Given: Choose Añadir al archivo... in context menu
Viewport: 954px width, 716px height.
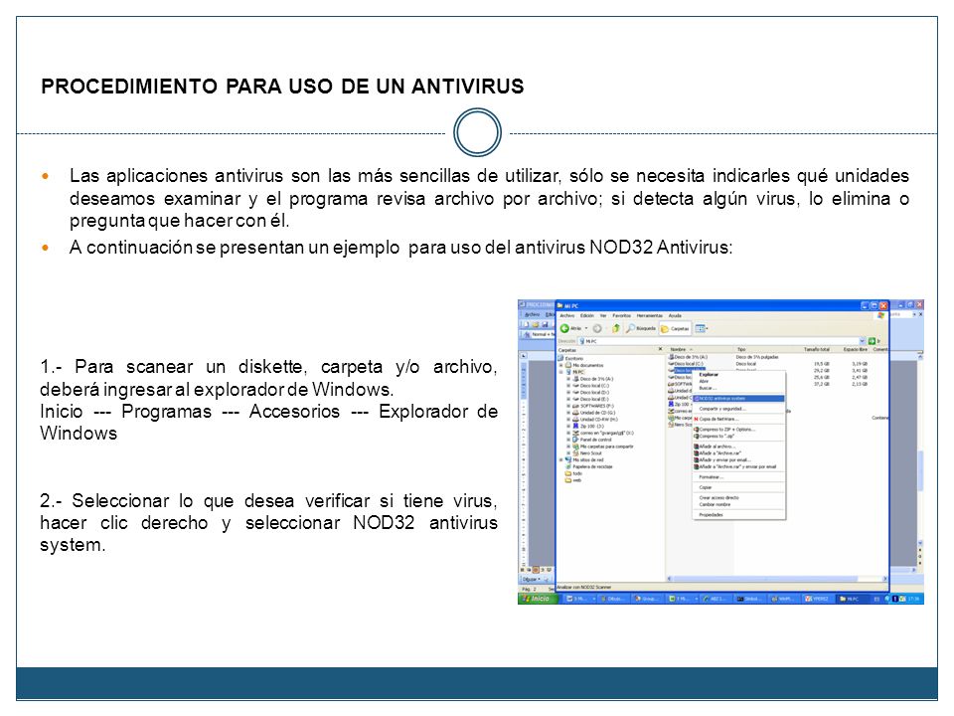Looking at the screenshot, I should coord(738,447).
